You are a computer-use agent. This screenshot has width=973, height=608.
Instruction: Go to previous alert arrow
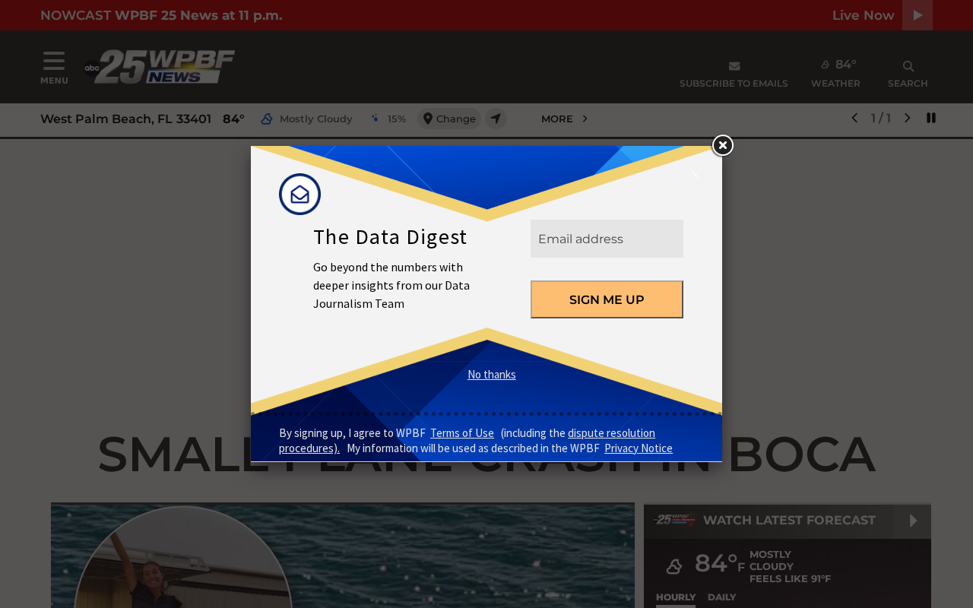pos(854,118)
